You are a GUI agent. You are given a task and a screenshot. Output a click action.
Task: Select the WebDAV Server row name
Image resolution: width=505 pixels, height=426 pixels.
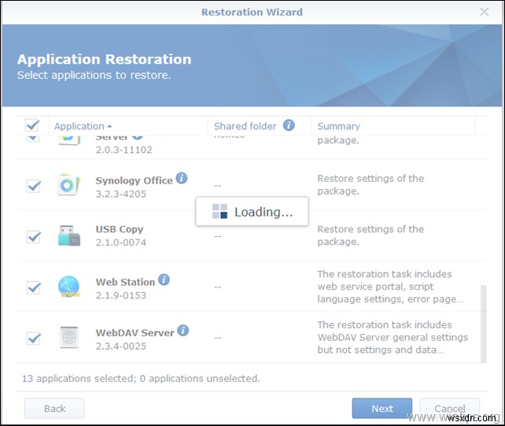pyautogui.click(x=135, y=333)
